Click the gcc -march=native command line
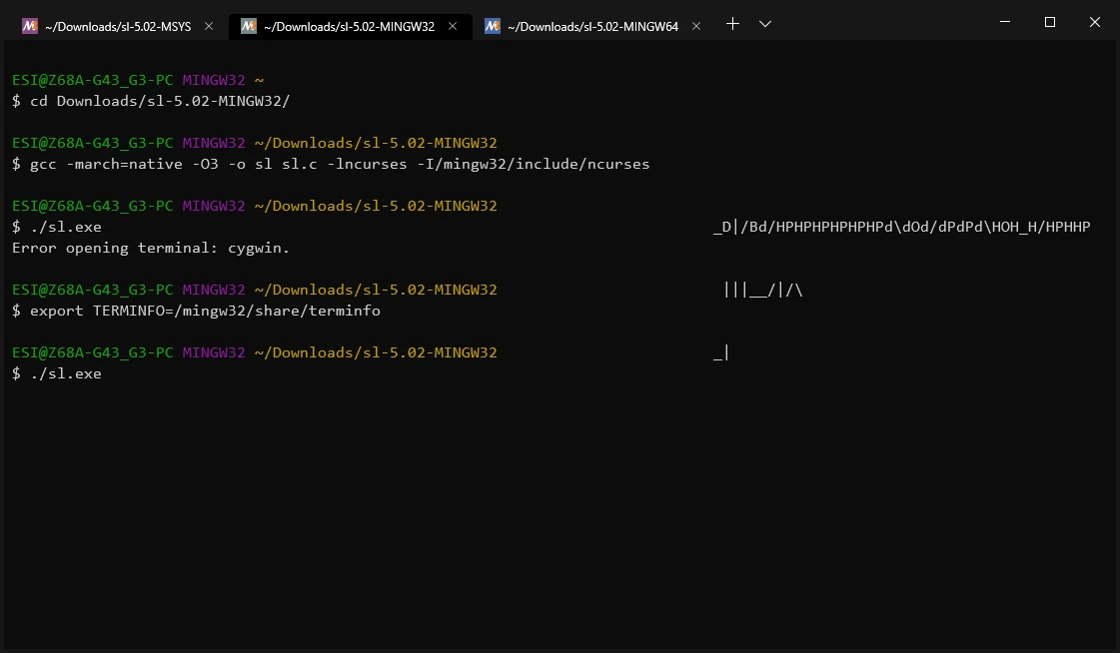This screenshot has height=653, width=1120. point(331,164)
